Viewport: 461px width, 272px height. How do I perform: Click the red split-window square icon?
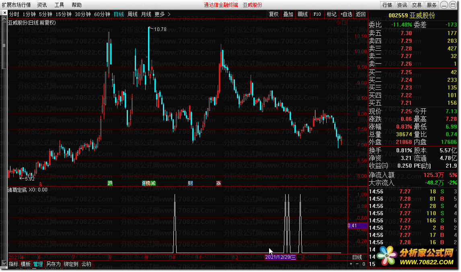(x=344, y=23)
